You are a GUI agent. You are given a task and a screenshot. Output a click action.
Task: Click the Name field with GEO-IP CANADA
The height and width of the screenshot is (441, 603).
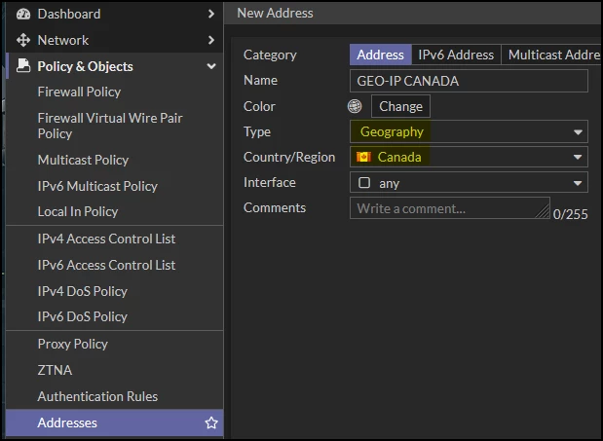pyautogui.click(x=469, y=81)
